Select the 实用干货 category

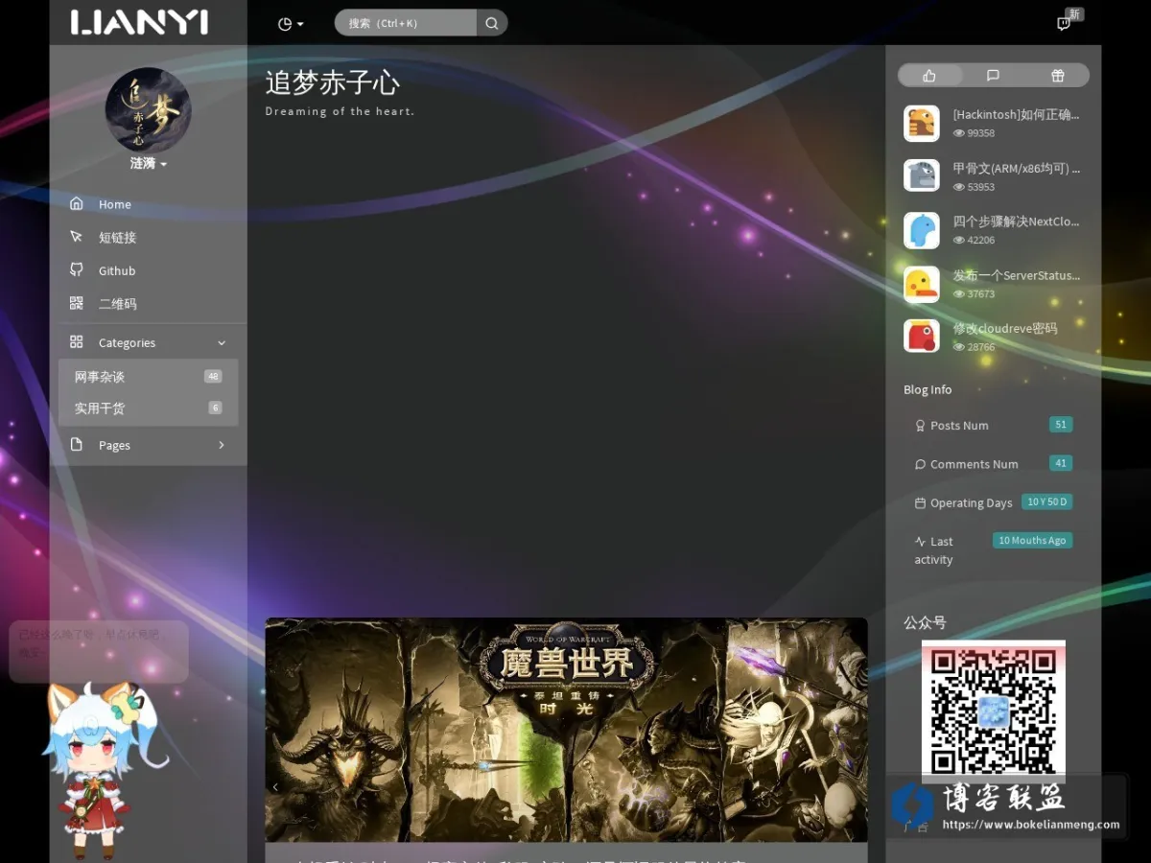coord(149,408)
